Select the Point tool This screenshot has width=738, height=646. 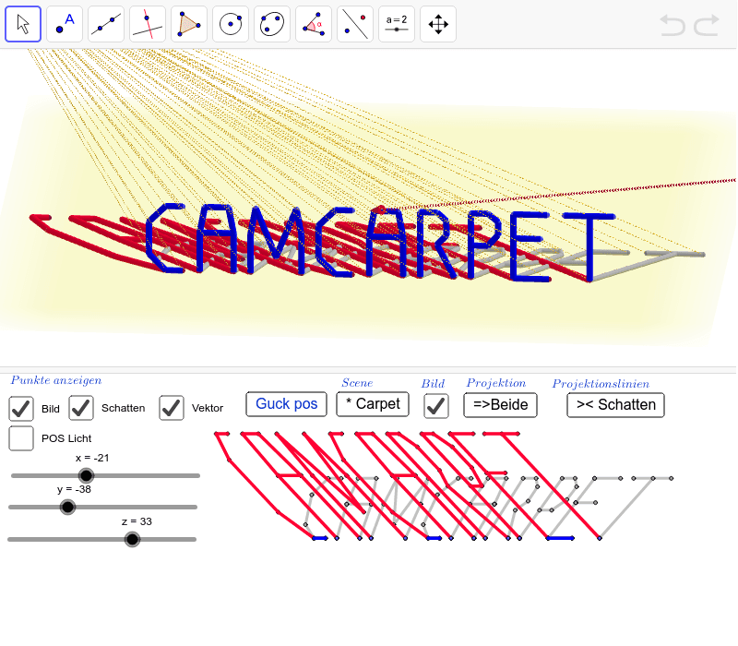click(65, 23)
